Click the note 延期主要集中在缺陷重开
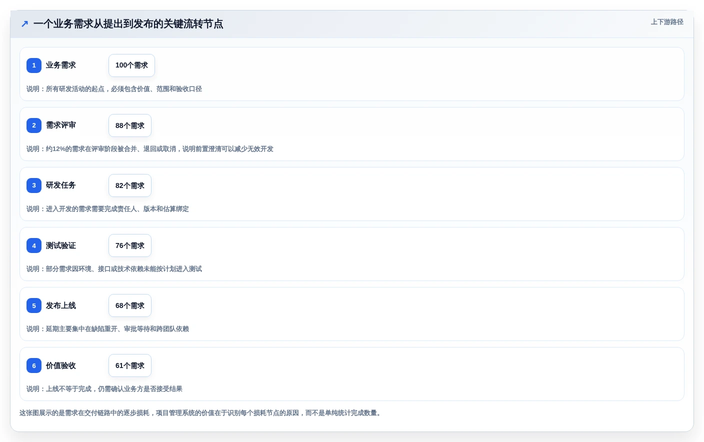 107,329
